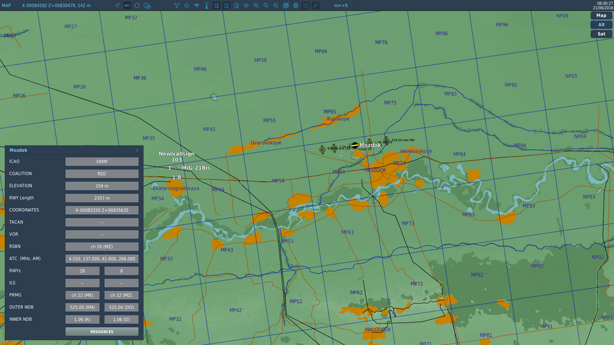Click the zoom out magnifier icon

(x=266, y=6)
